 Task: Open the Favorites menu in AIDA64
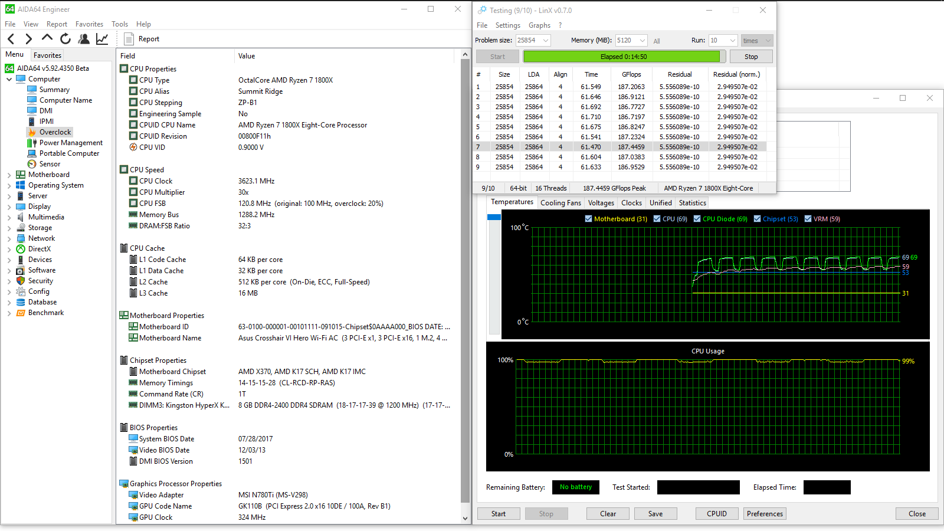[x=89, y=24]
